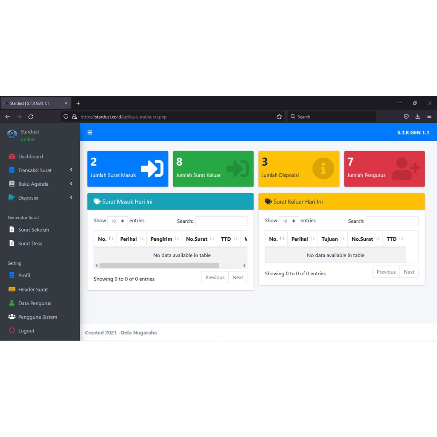The image size is (437, 437).
Task: Click the Data Pengurus person icon
Action: point(12,303)
